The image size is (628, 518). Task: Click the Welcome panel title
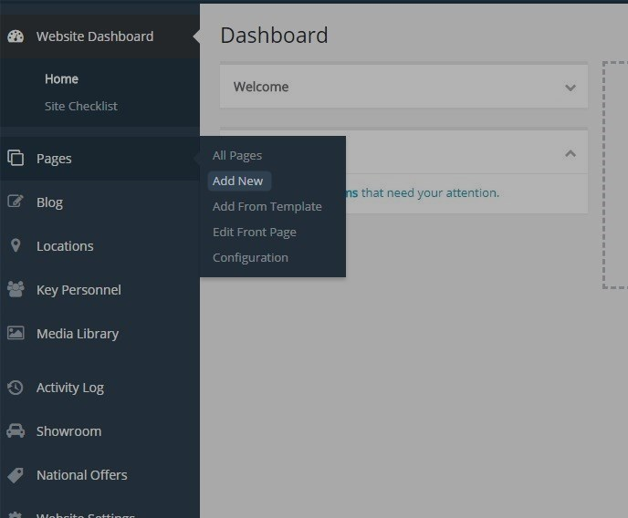pos(261,87)
